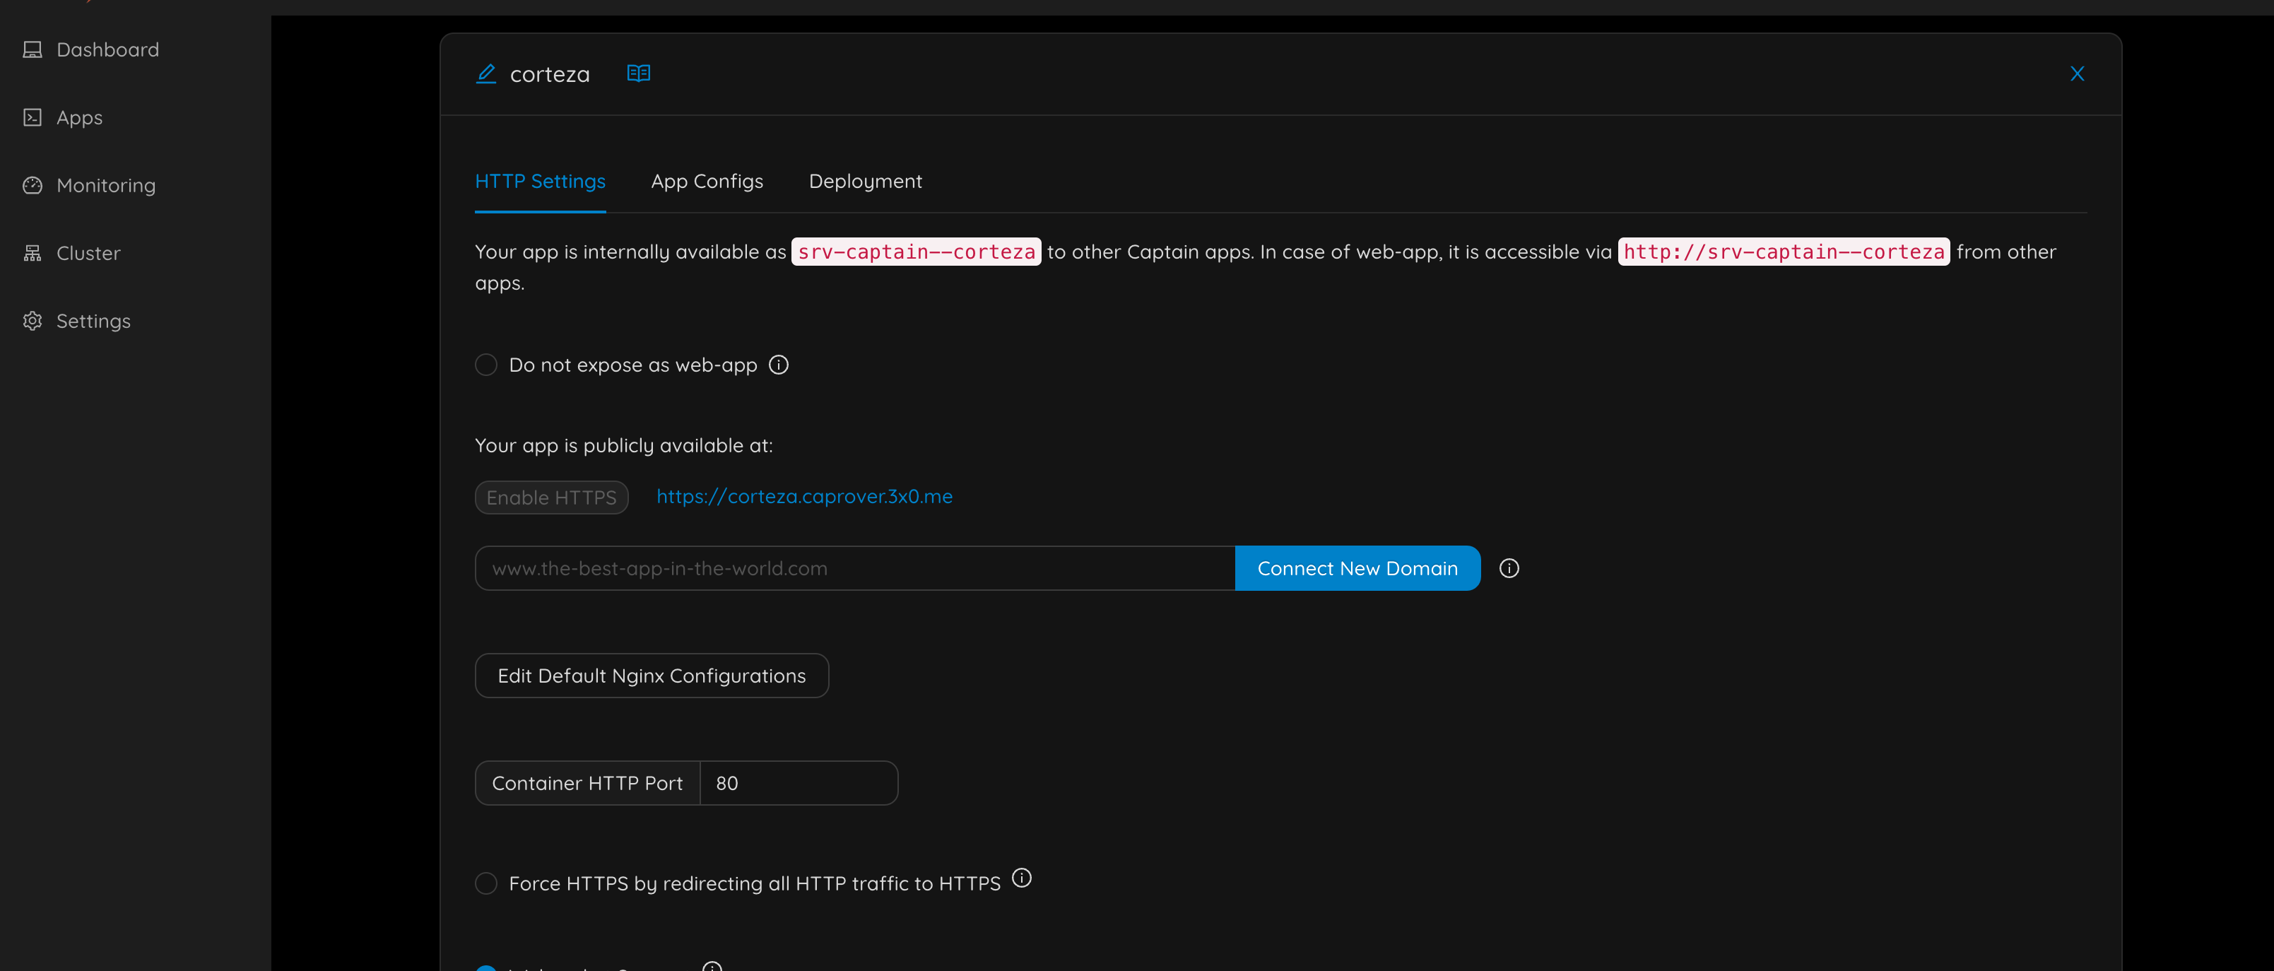Click the srv-captain--corteza code label
Screen dimensions: 2274x971
point(917,252)
